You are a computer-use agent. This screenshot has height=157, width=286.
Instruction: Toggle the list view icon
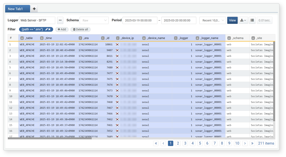point(252,20)
